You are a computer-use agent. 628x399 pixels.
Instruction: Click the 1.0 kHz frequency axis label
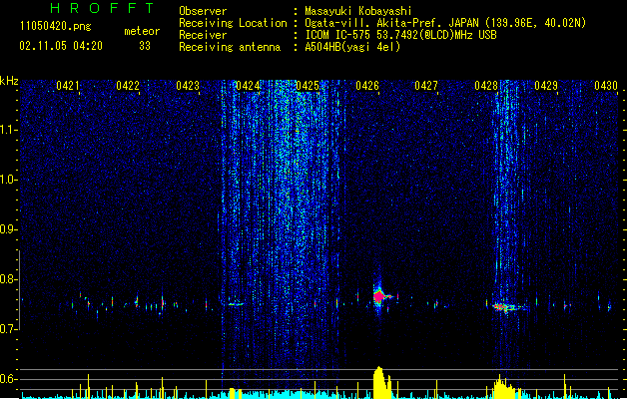8,180
